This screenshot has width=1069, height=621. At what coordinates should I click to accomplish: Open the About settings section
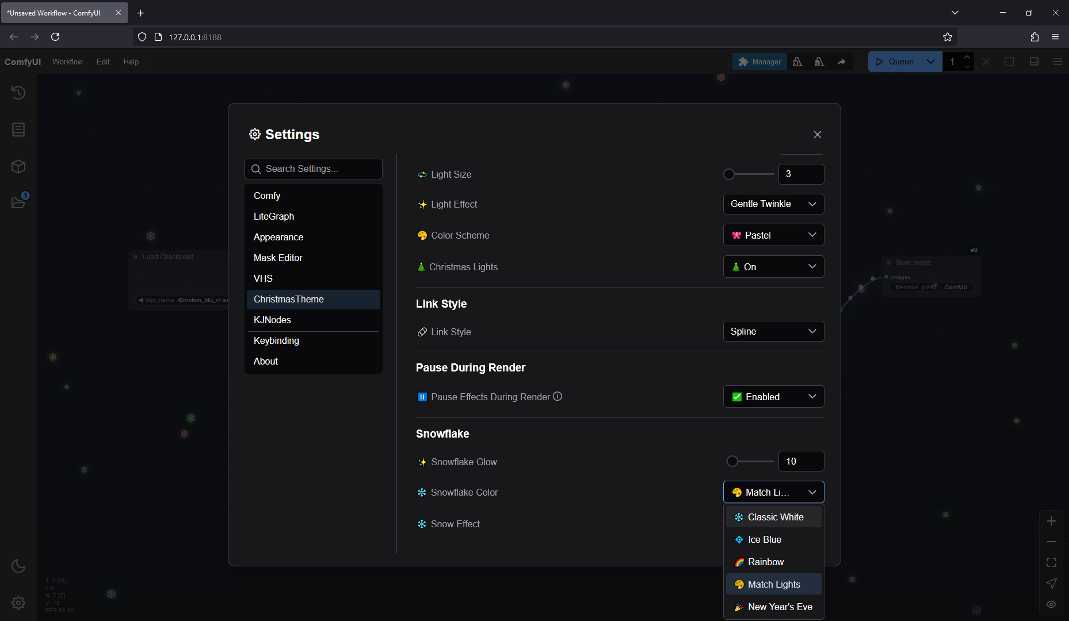click(314, 361)
